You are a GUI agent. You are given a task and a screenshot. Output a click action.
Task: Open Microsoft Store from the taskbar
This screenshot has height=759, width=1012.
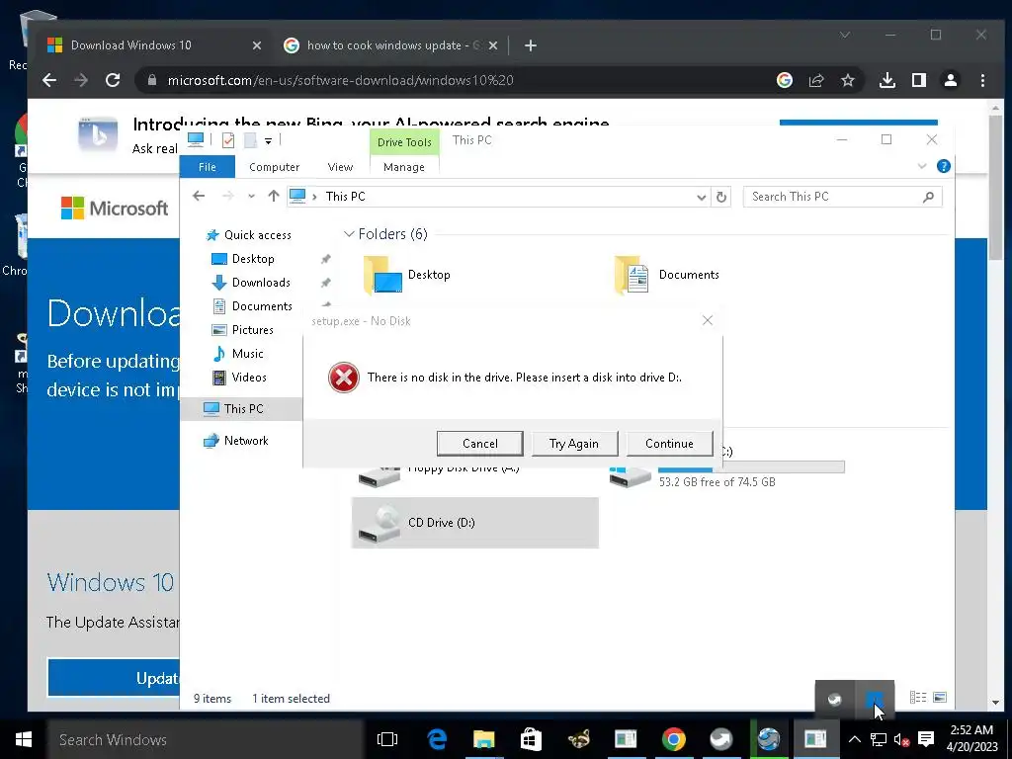click(x=531, y=739)
